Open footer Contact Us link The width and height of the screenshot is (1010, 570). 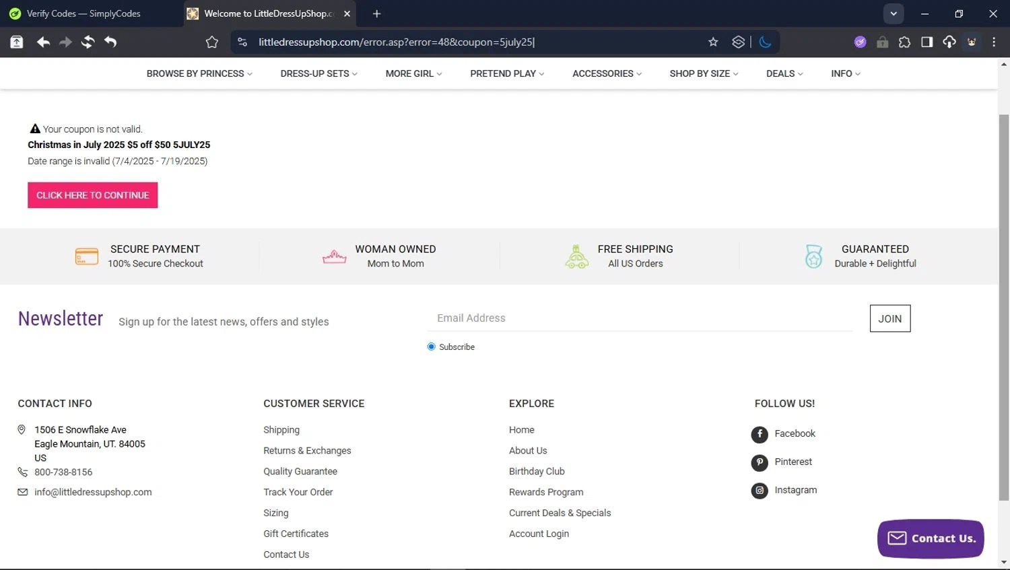coord(286,555)
